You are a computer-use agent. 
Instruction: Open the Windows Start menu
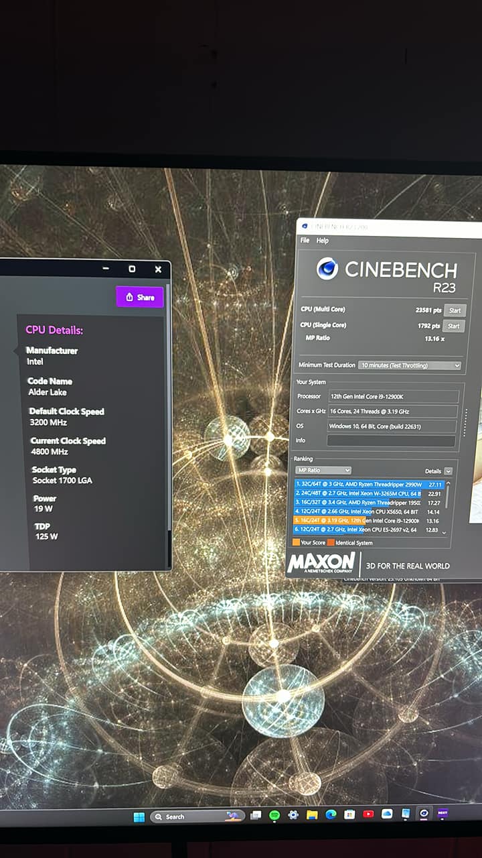click(x=139, y=816)
